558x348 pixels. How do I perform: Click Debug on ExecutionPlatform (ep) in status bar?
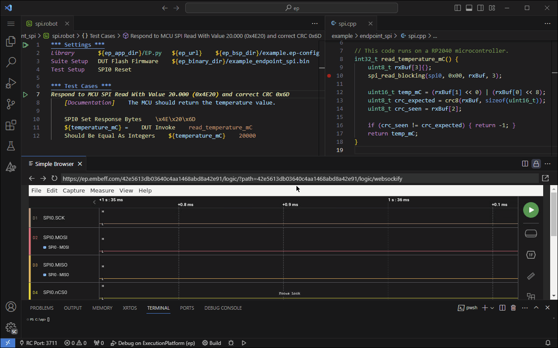[x=153, y=343]
